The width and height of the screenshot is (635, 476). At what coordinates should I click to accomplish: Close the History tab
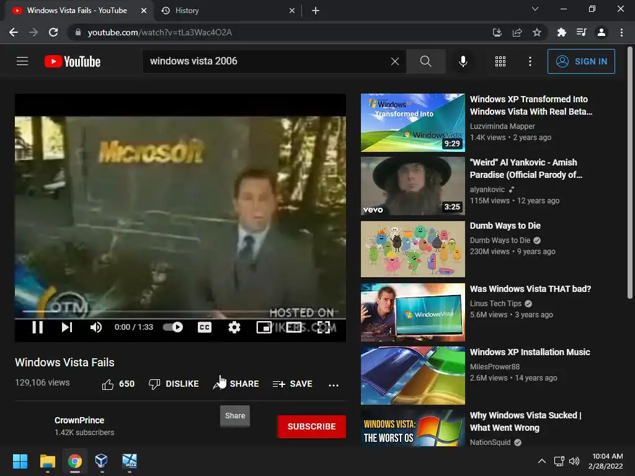tap(292, 11)
